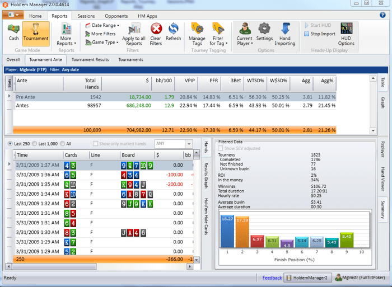Viewport: 392px width, 287px height.
Task: Click HoldemManager2 status bar item
Action: coord(307,277)
